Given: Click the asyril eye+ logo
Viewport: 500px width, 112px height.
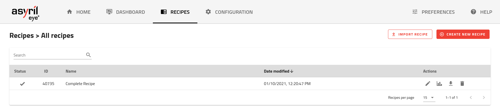Looking at the screenshot, I should coord(26,13).
